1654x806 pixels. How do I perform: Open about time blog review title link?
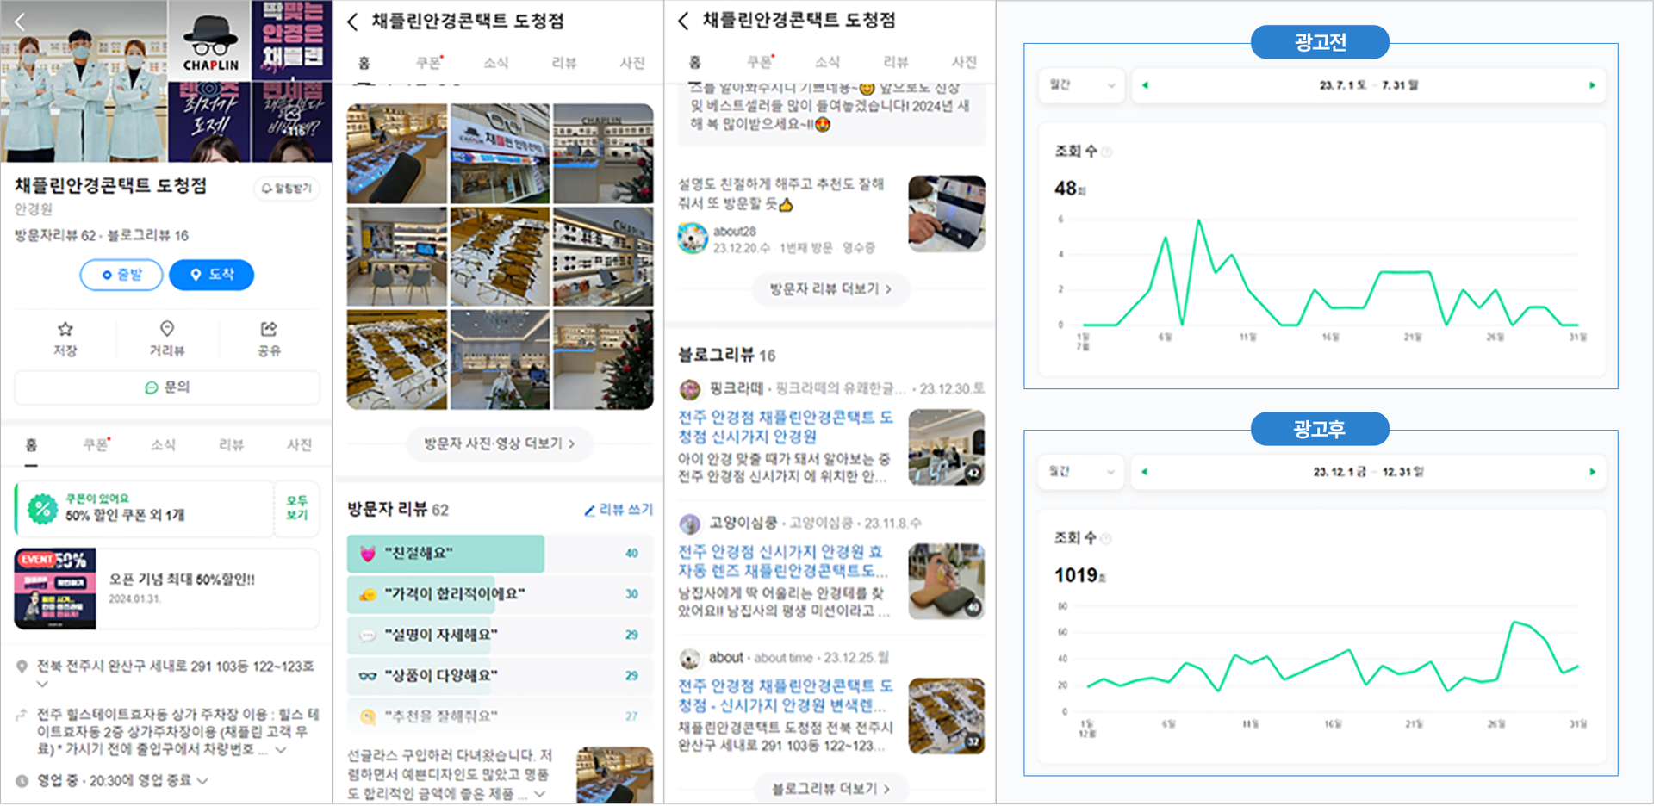click(x=786, y=696)
